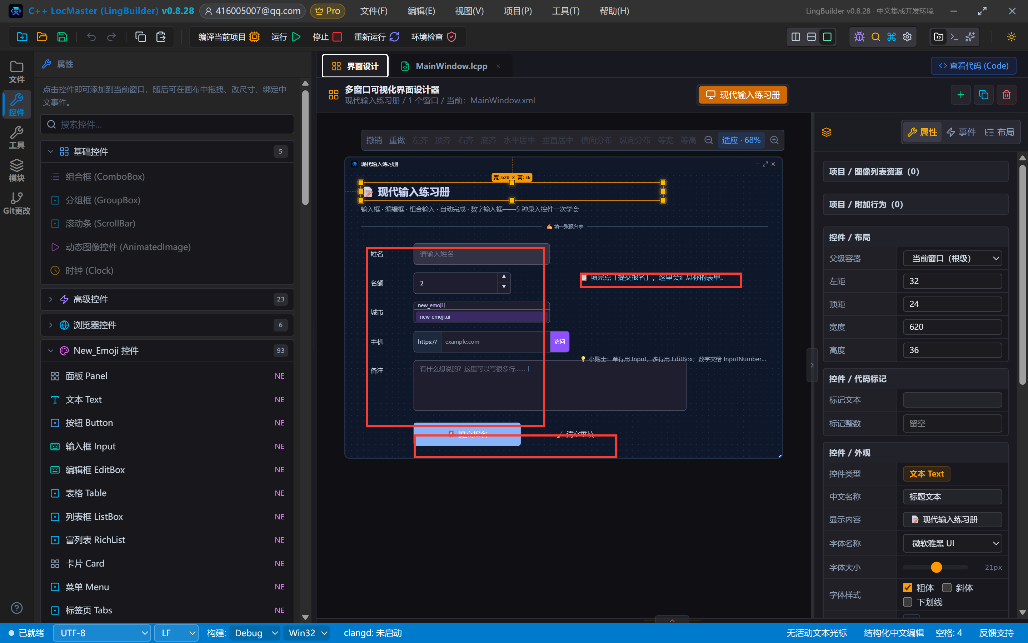
Task: Click the redo arrow in the top toolbar
Action: [x=111, y=37]
